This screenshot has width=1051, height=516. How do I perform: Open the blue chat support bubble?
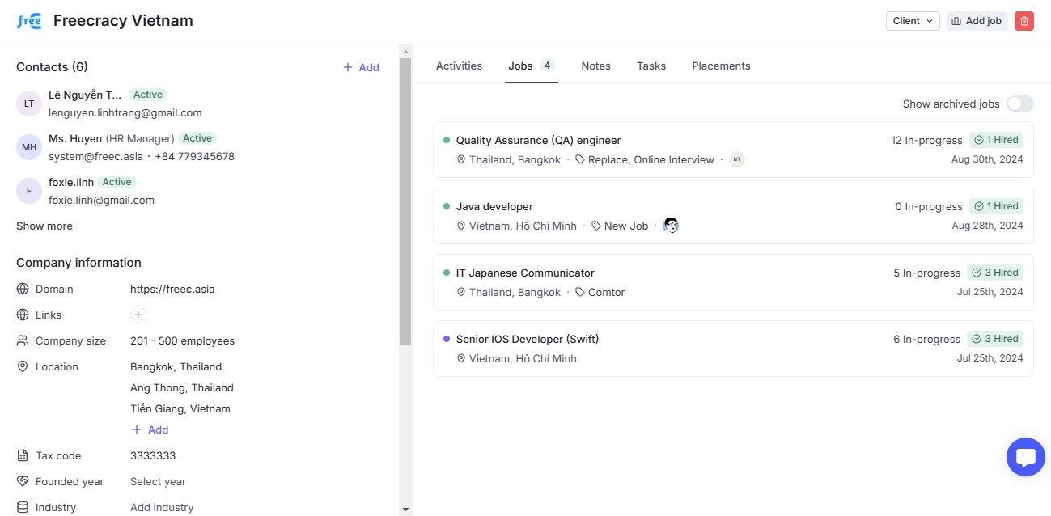[x=1025, y=457]
